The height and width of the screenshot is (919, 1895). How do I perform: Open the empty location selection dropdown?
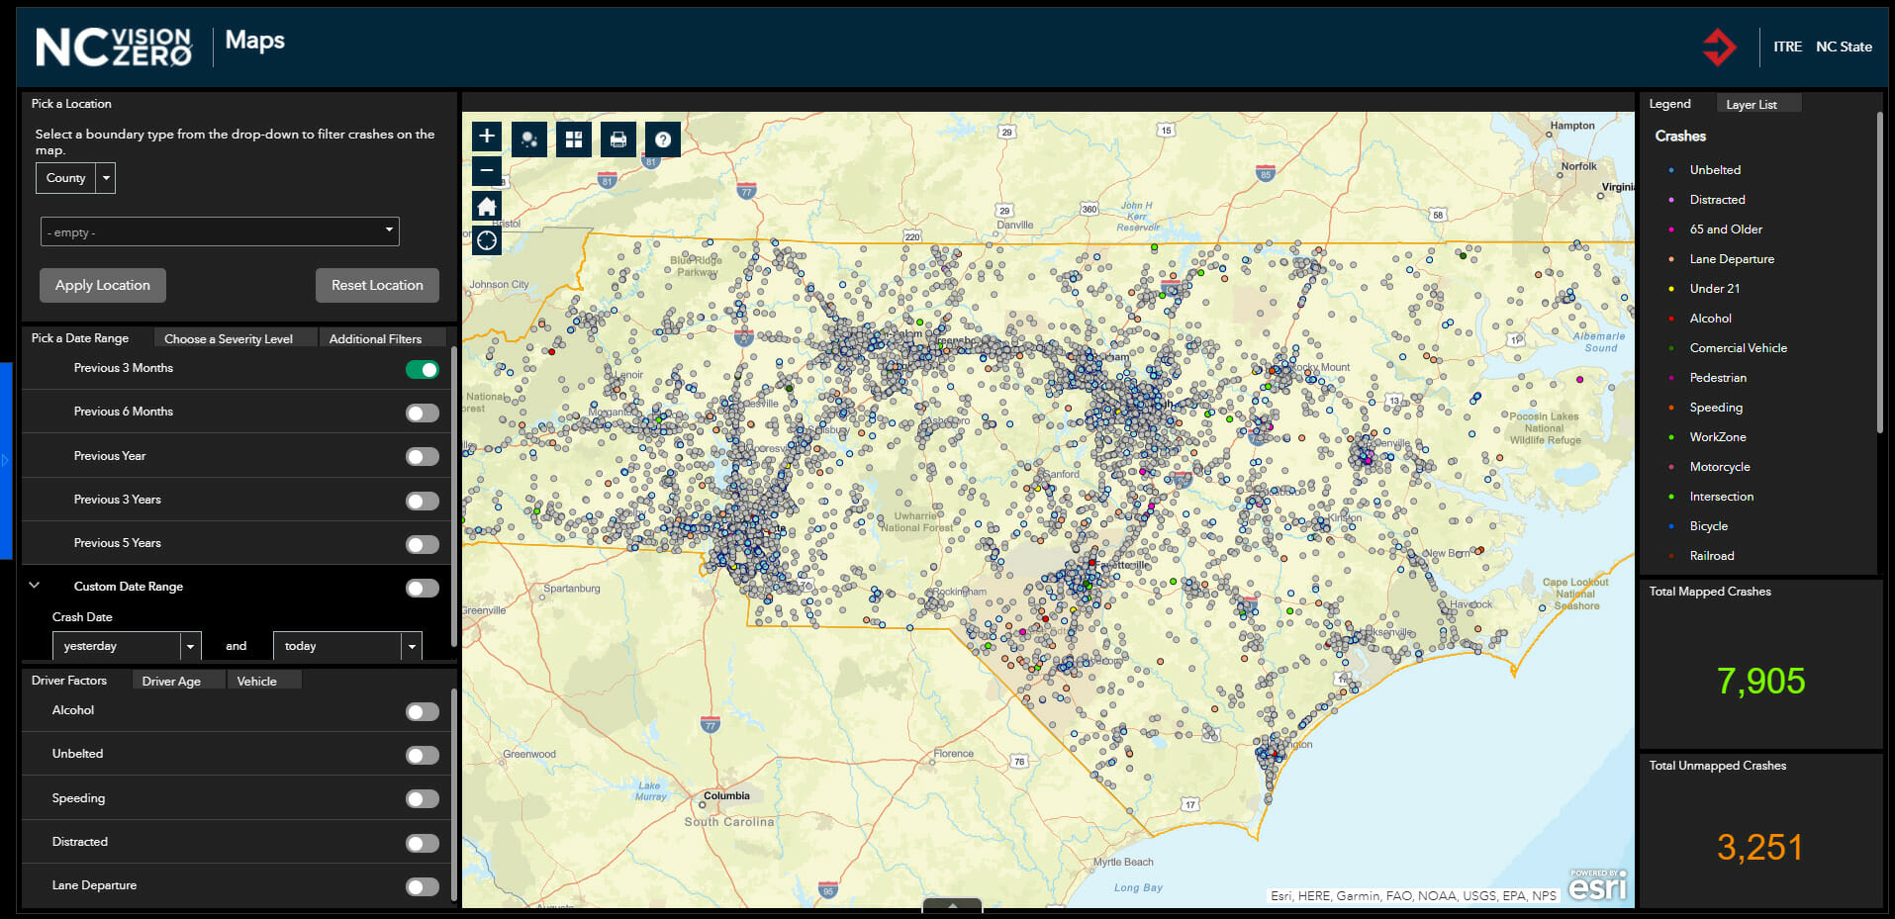coord(220,231)
